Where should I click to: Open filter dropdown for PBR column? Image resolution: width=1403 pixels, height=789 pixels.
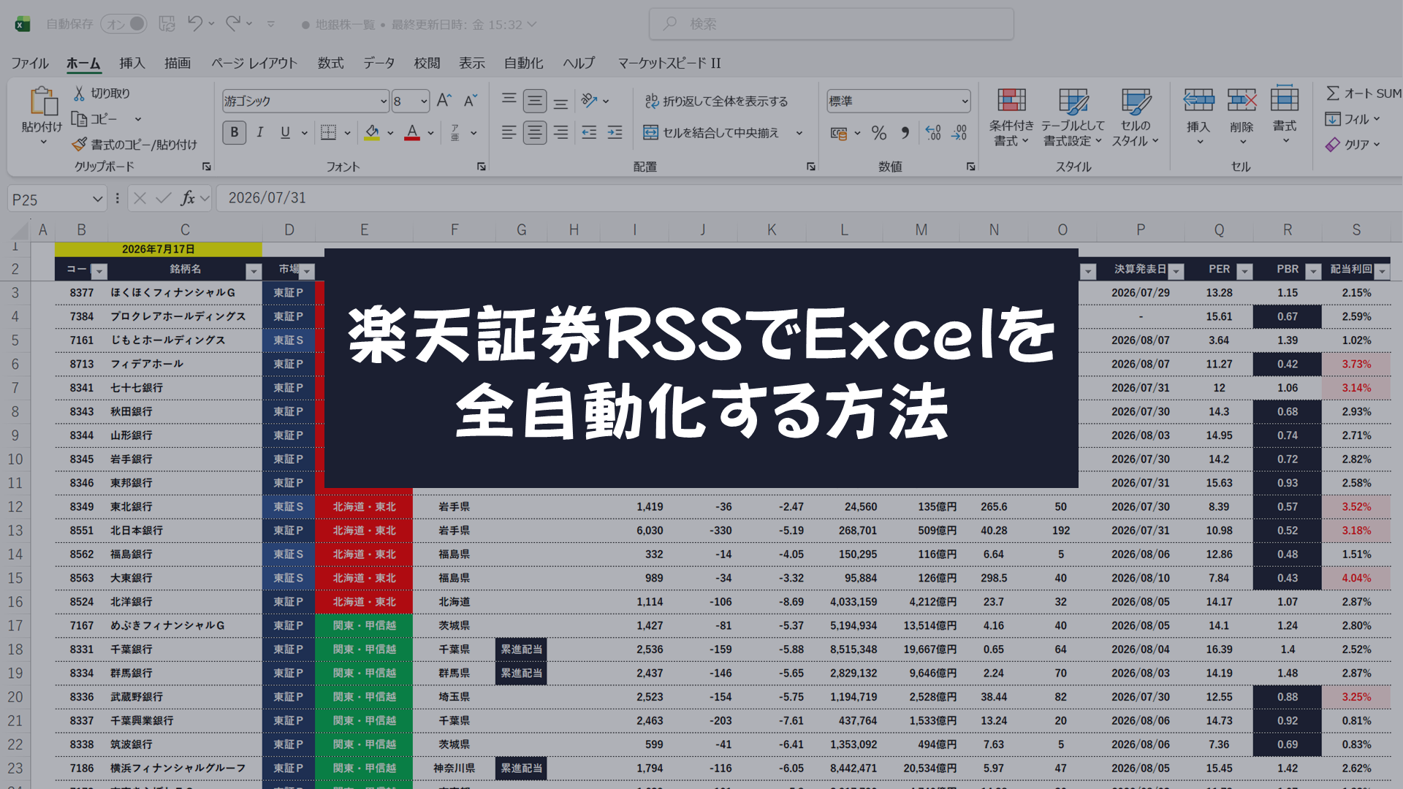(x=1313, y=272)
